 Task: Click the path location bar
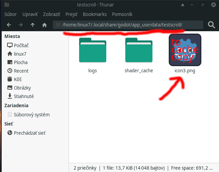128,25
